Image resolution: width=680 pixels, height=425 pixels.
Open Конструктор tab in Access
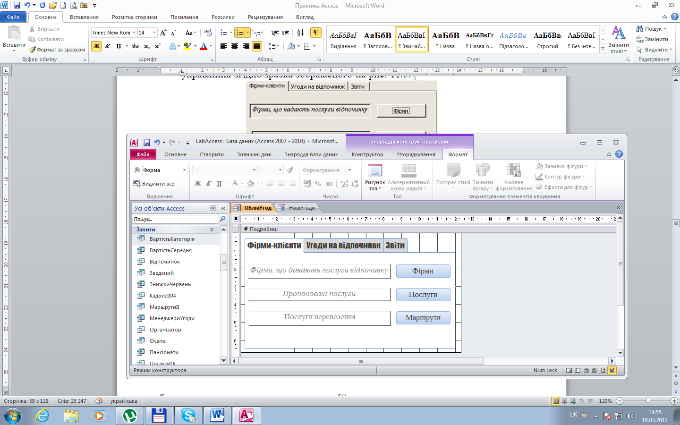(367, 154)
